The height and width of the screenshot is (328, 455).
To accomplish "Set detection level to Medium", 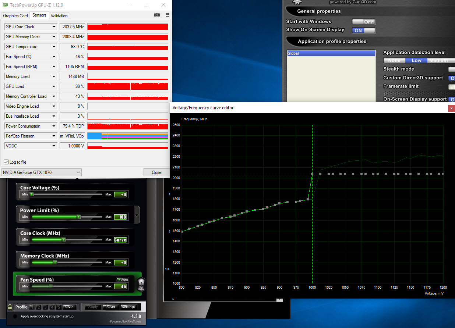I will click(441, 61).
